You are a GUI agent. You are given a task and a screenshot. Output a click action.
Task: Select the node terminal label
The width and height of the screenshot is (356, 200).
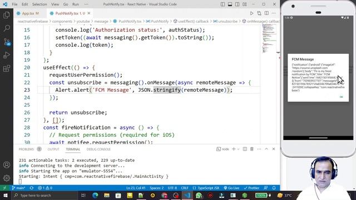click(x=222, y=149)
